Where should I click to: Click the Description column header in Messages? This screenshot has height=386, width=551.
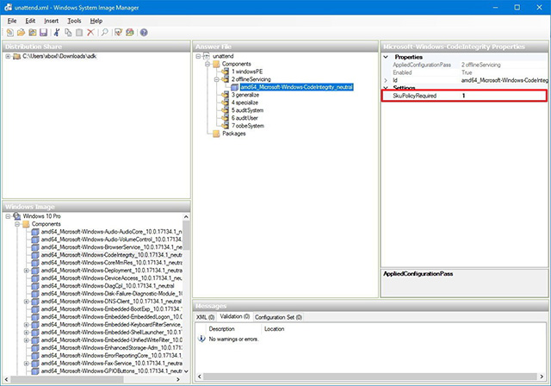[x=221, y=328]
